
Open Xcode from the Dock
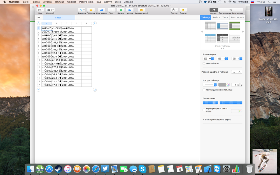[207, 169]
